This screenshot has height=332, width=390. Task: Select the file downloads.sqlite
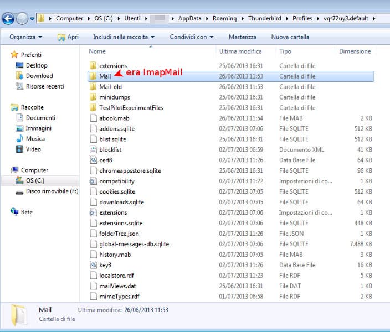point(121,202)
